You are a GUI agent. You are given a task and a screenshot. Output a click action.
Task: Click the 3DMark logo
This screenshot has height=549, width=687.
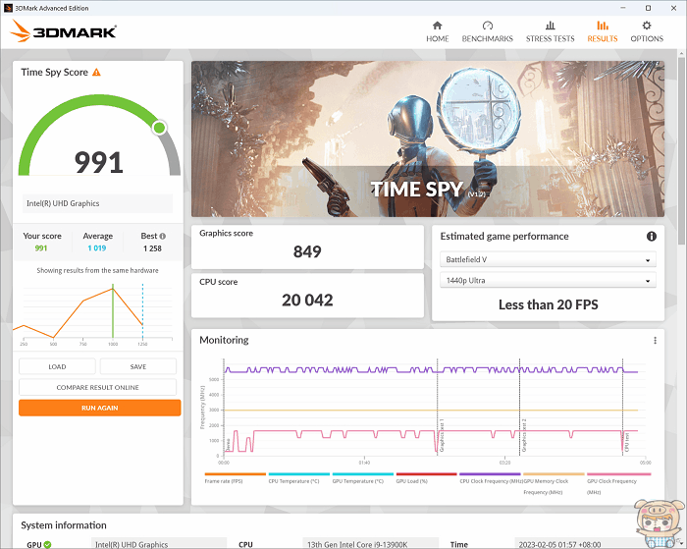coord(64,31)
